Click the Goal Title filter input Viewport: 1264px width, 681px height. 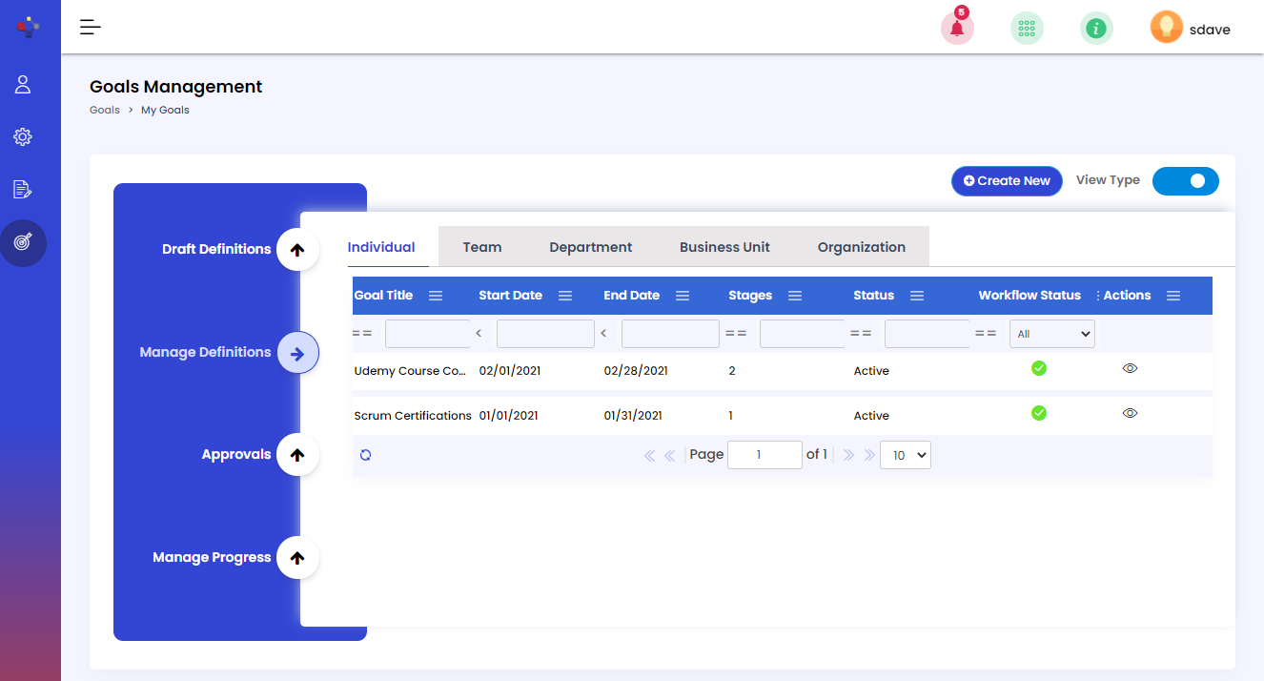pos(427,334)
